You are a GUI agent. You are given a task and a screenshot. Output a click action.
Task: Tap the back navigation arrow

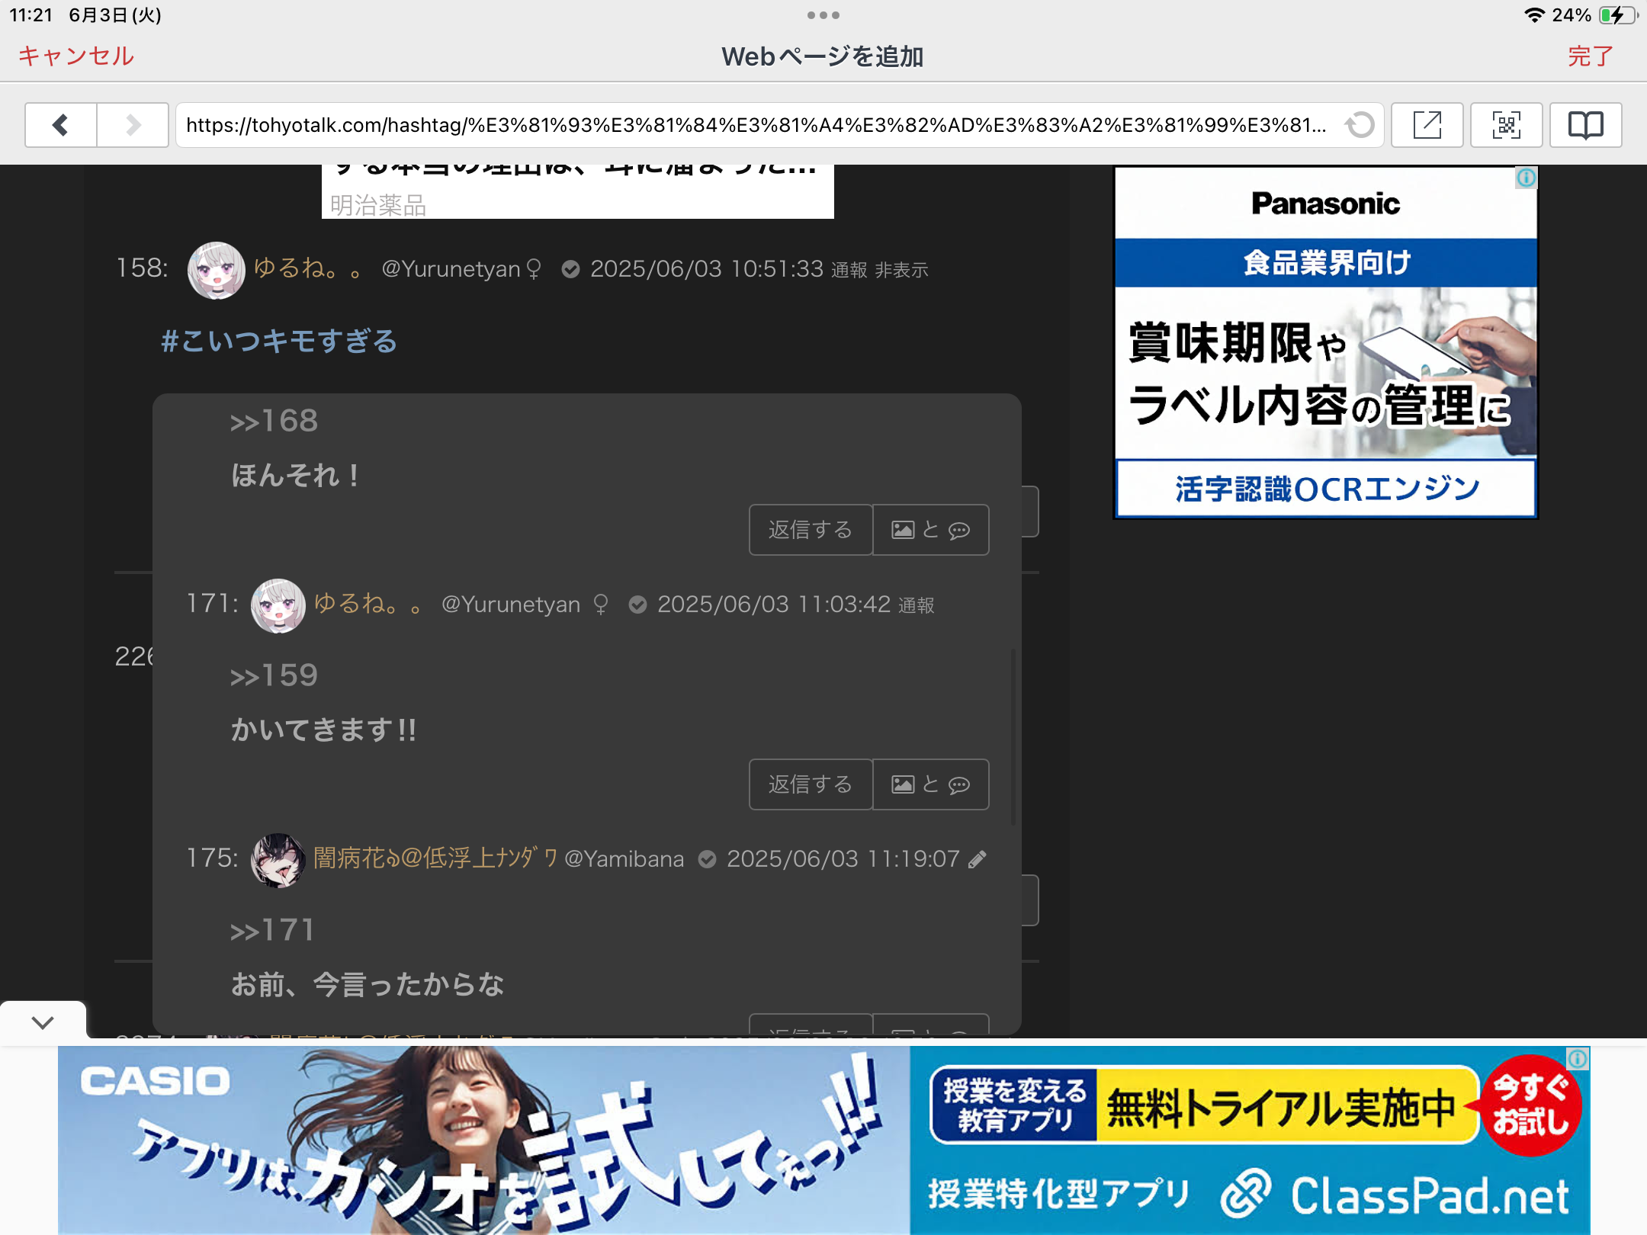click(x=61, y=125)
